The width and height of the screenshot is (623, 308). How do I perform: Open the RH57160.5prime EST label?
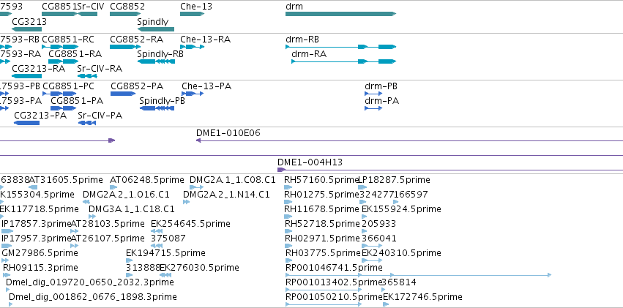point(322,180)
